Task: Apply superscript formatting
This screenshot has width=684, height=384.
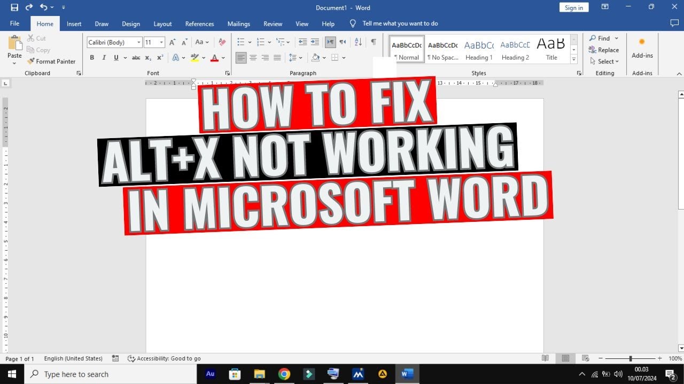Action: click(x=160, y=58)
